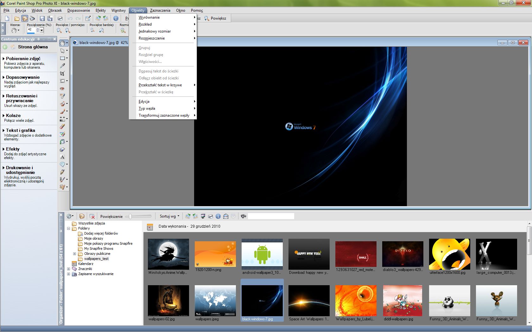Screen dimensions: 532x332
Task: Select the Red Eye tool
Action: click(x=63, y=89)
